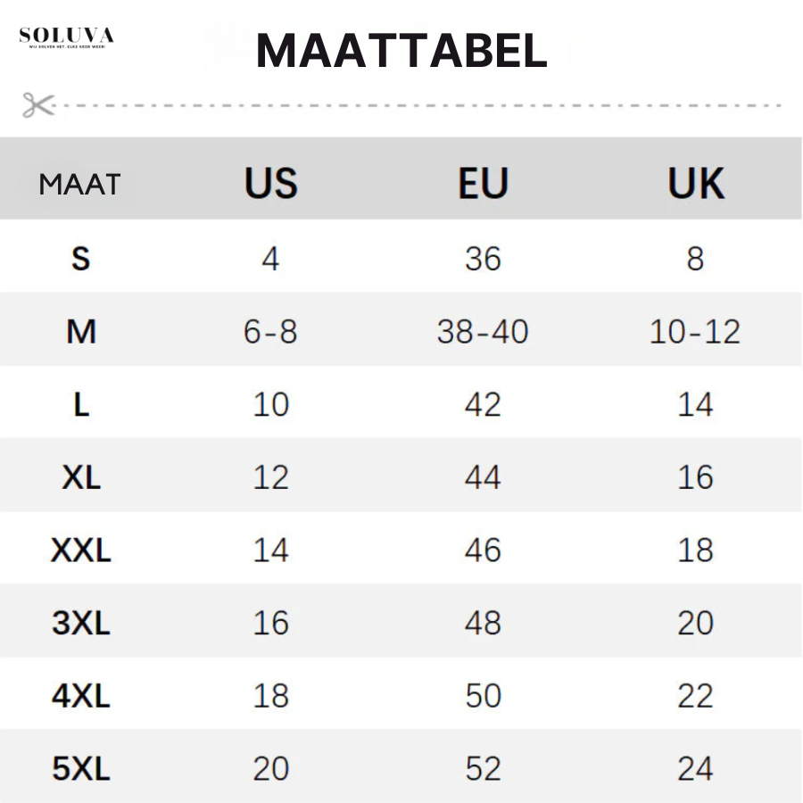Click the scissors icon
The image size is (803, 803).
(38, 105)
